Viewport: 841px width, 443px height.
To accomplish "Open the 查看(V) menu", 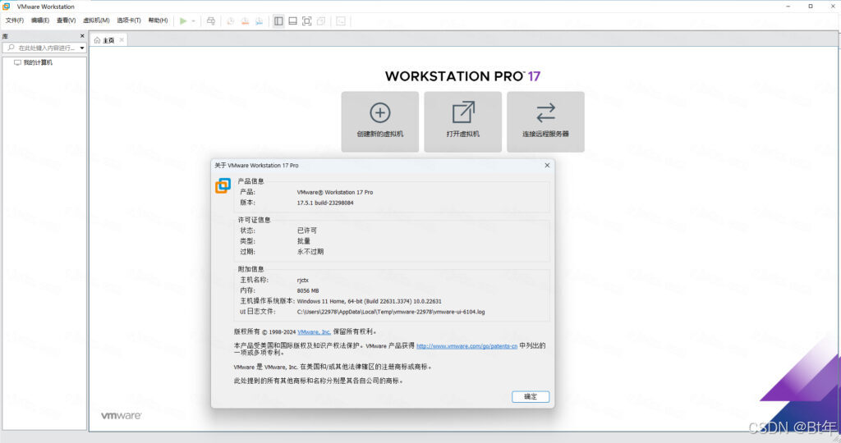I will (x=66, y=21).
